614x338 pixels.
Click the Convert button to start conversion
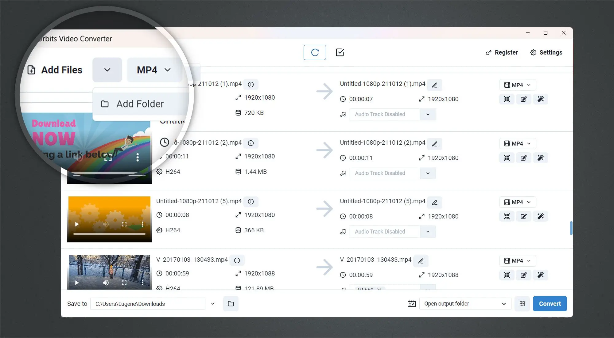coord(550,303)
